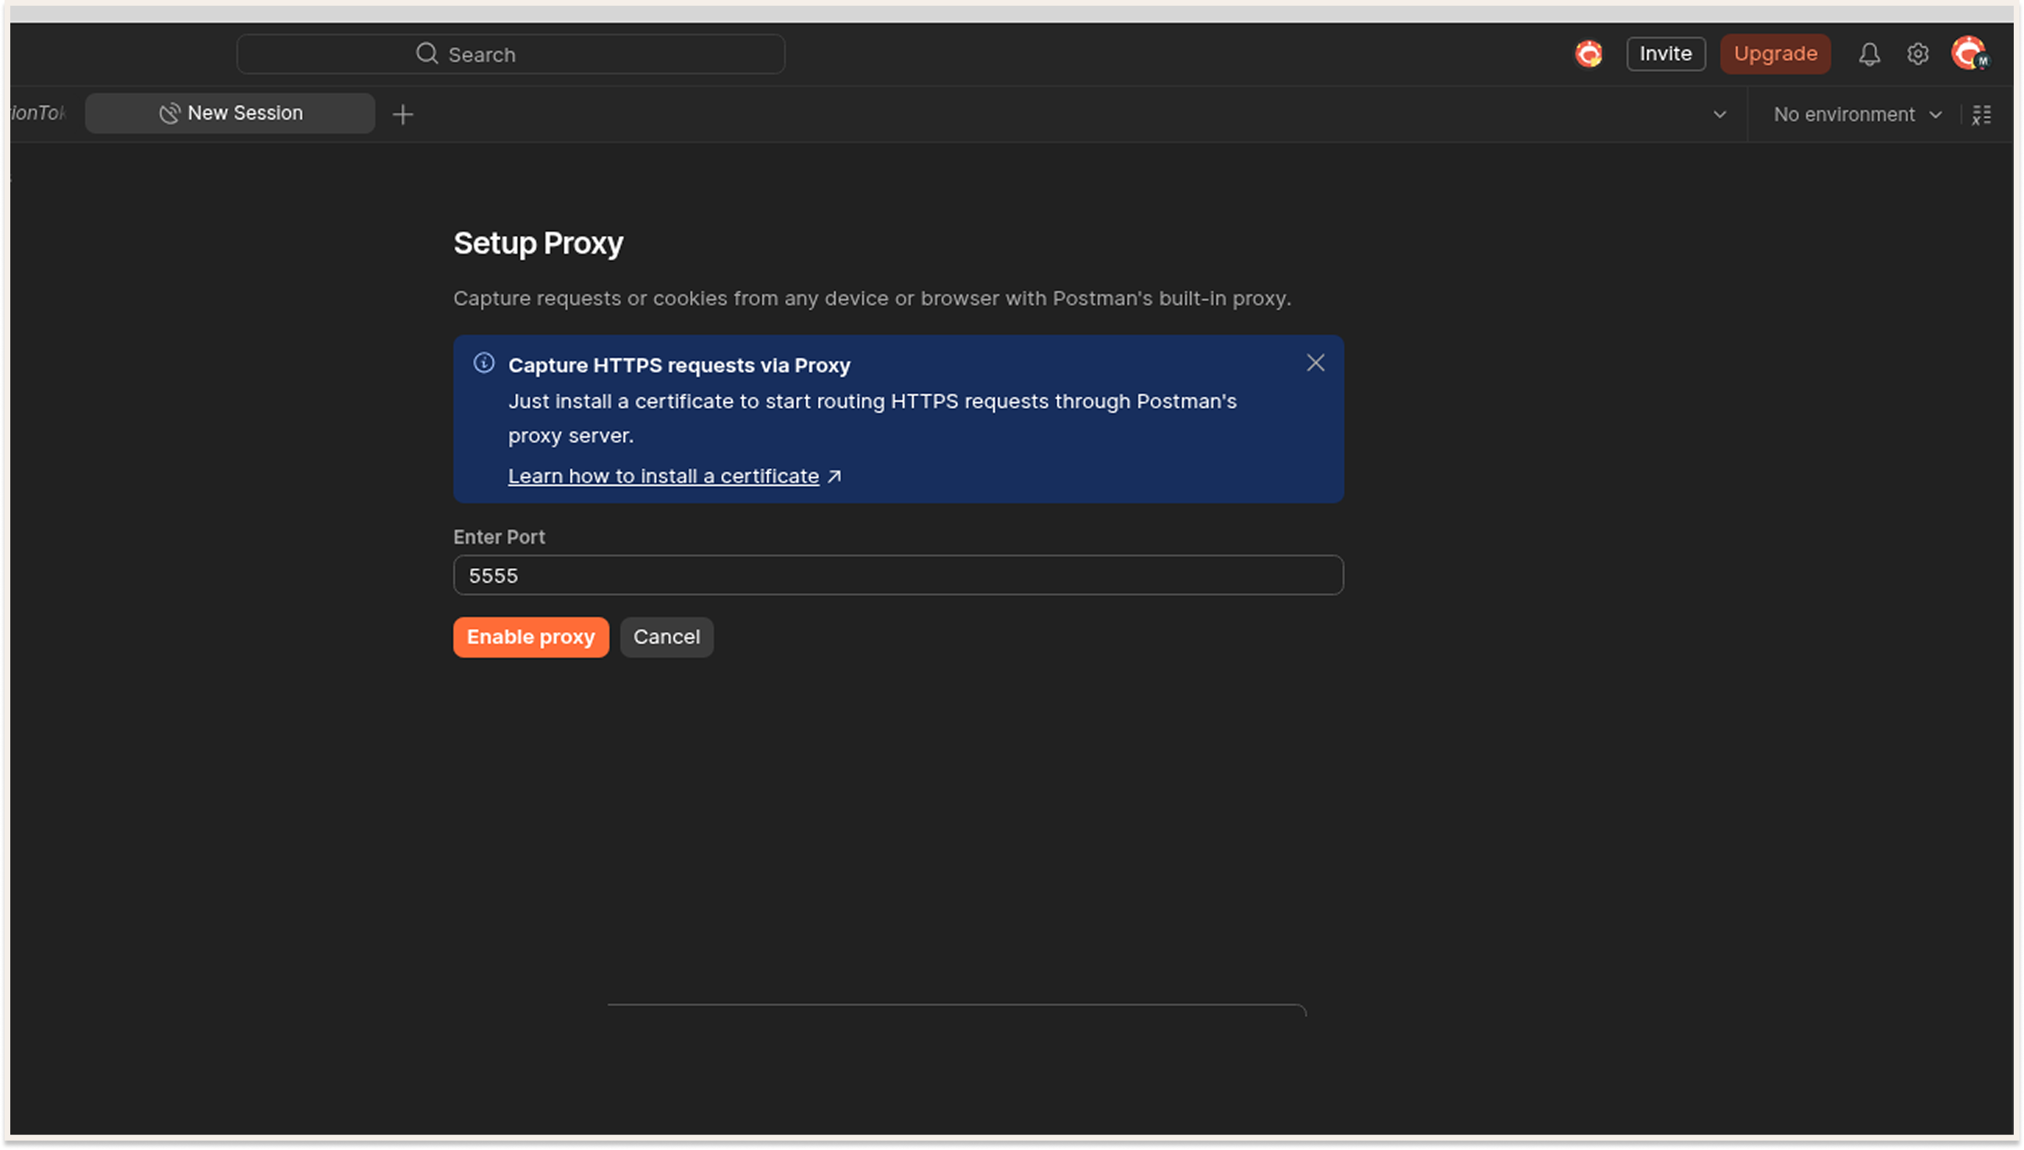2024x1150 pixels.
Task: Cancel the proxy setup
Action: point(666,637)
